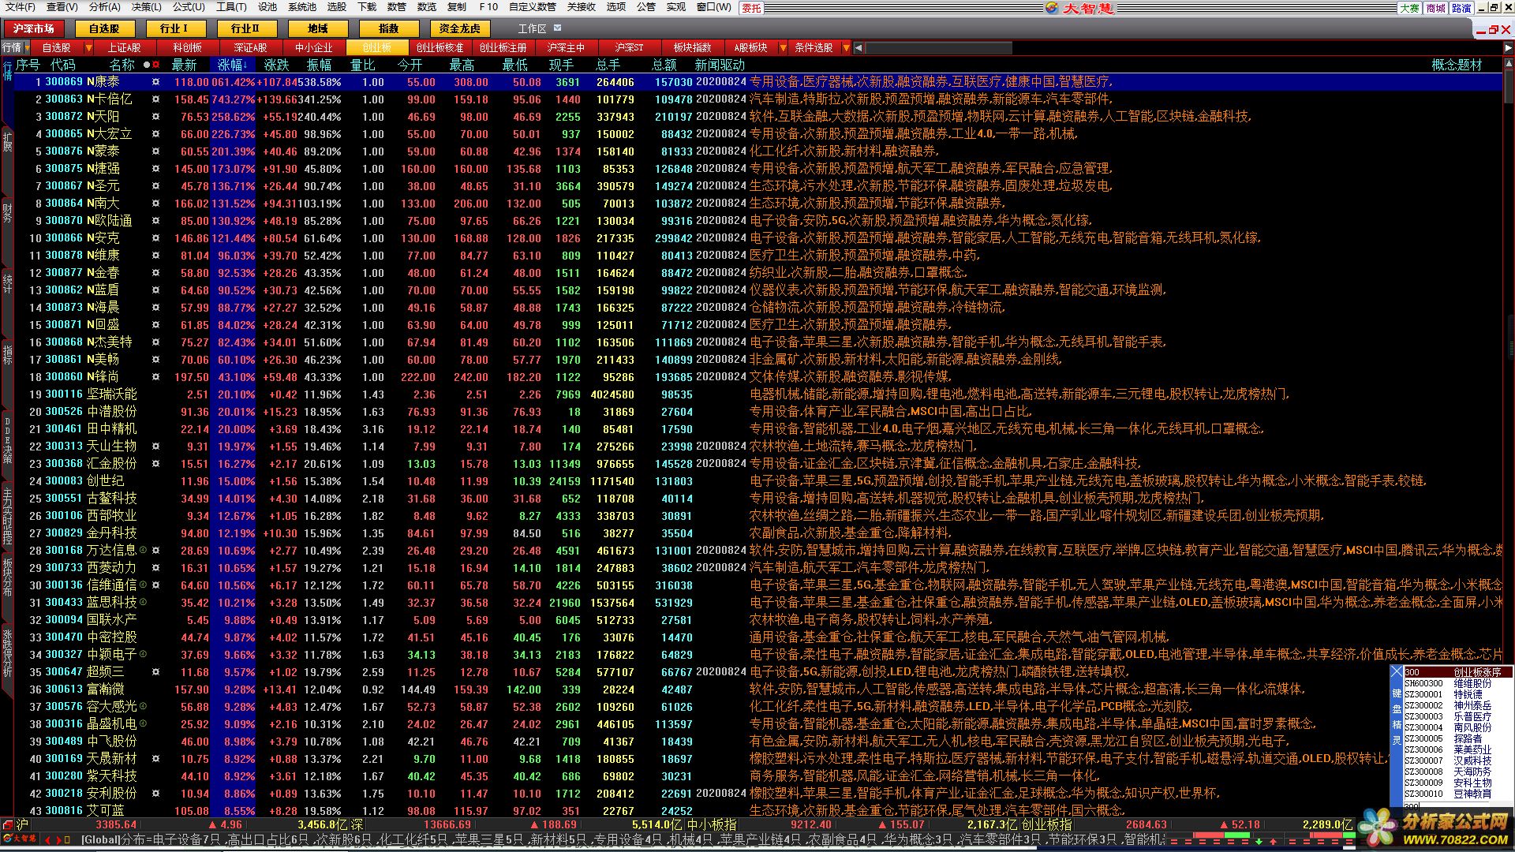Click the green circle marker beside 蓝思科技
Viewport: 1515px width, 852px height.
click(x=143, y=602)
